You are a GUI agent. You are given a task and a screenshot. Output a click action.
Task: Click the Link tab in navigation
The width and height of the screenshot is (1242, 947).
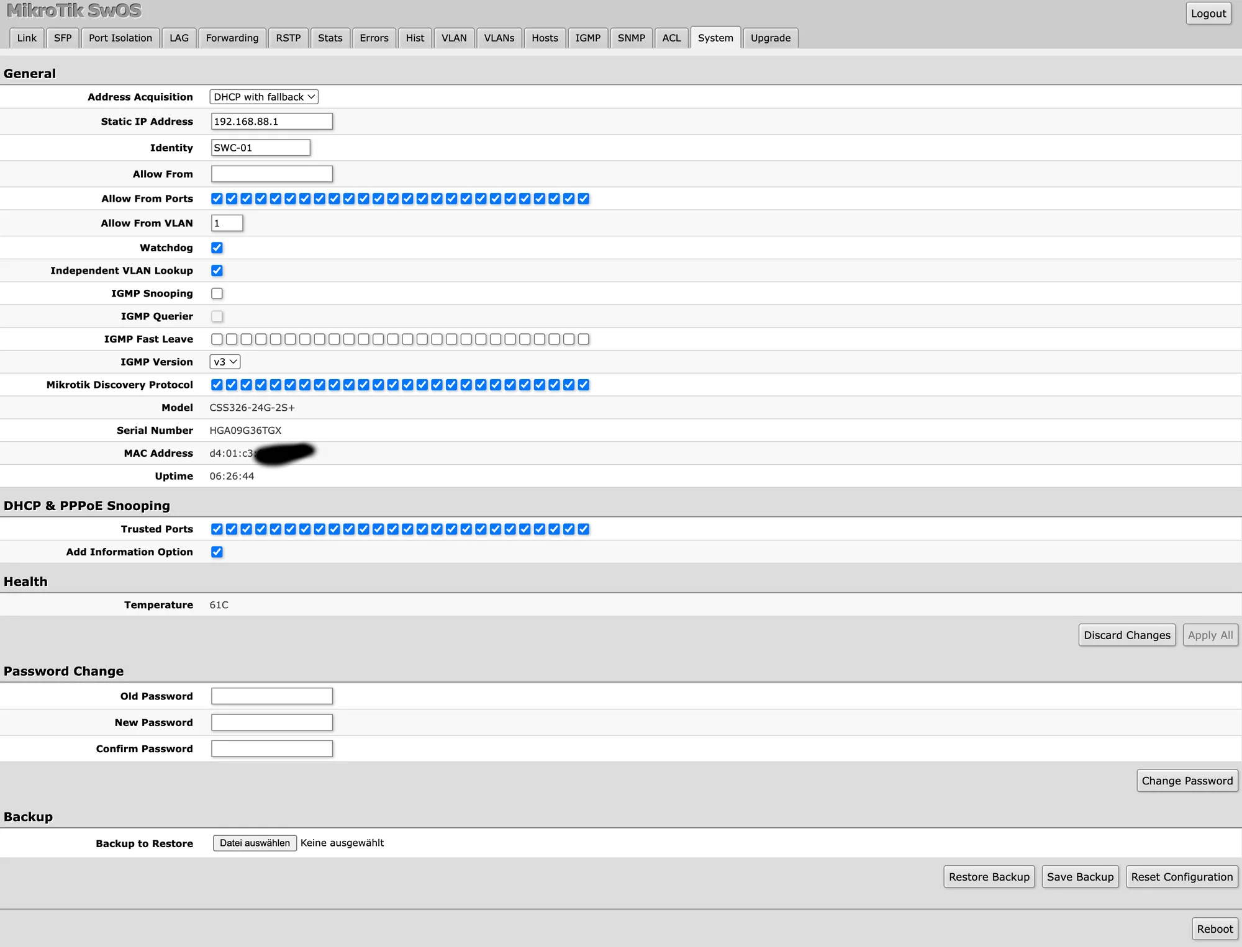pyautogui.click(x=27, y=38)
